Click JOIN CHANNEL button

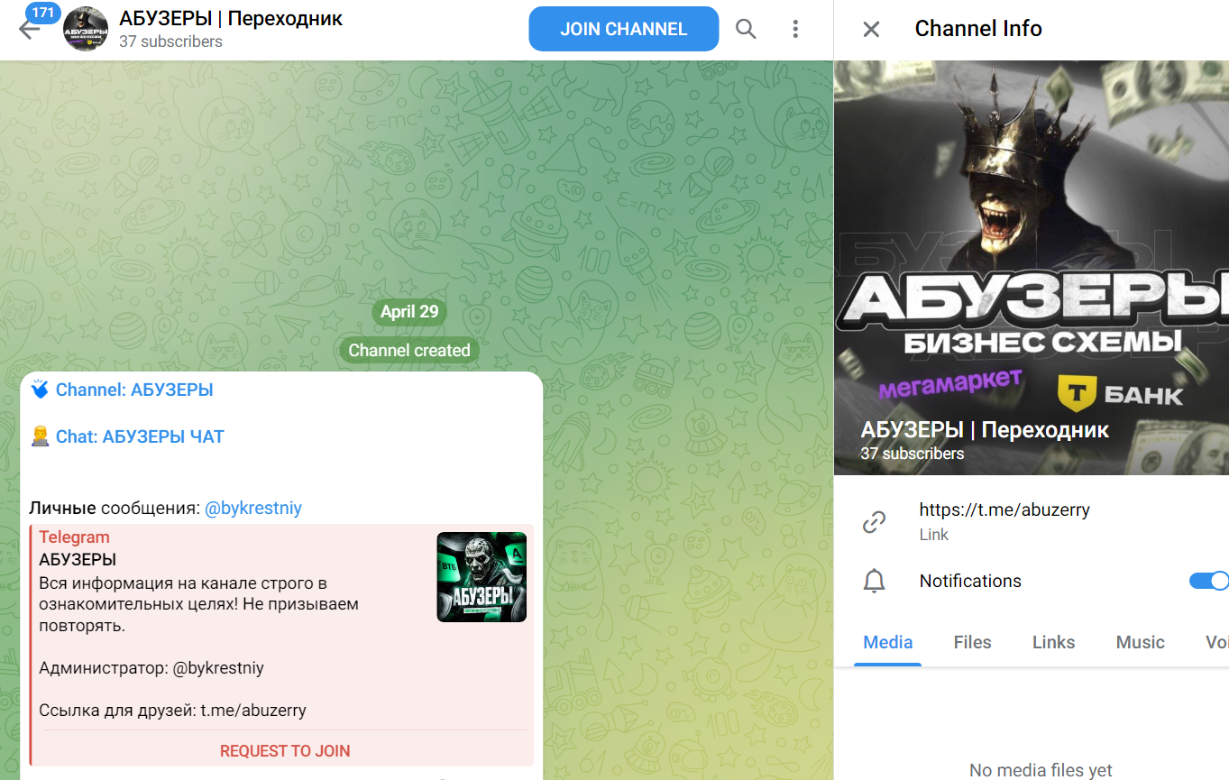click(x=624, y=29)
